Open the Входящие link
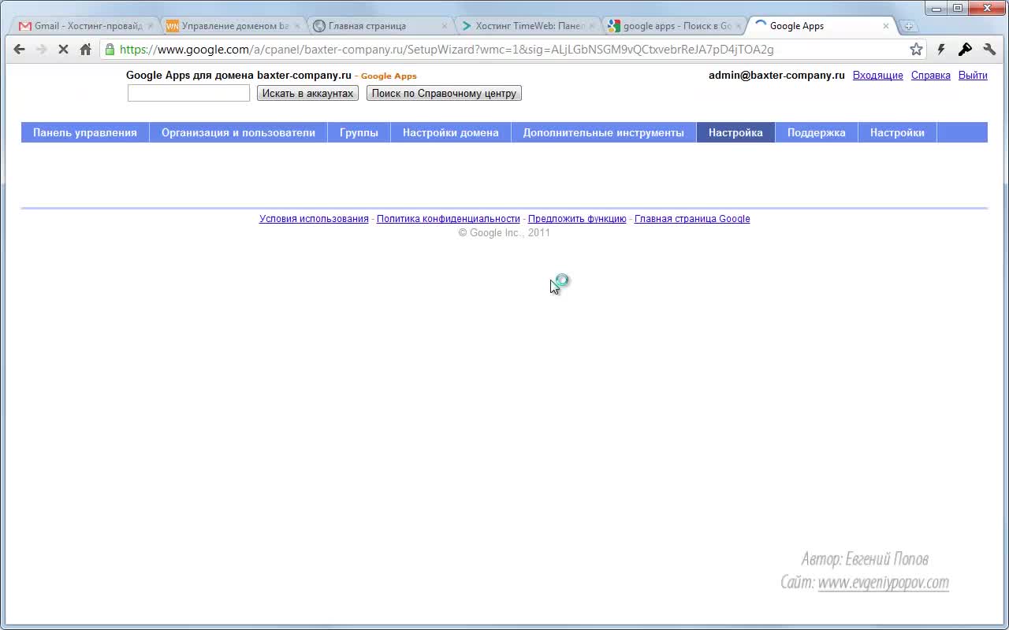 tap(877, 76)
